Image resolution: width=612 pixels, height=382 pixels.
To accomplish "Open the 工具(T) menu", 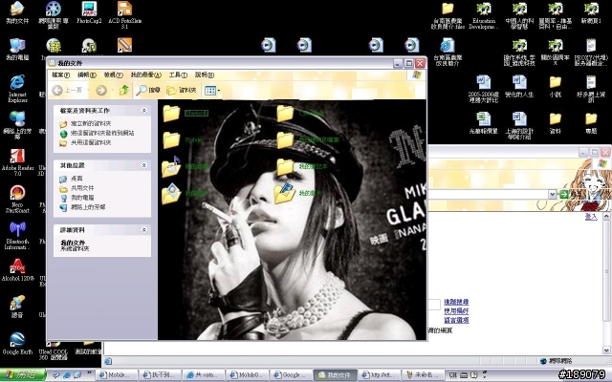I will pos(178,74).
